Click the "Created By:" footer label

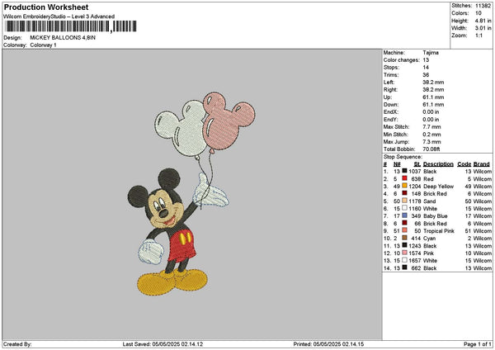tap(17, 344)
